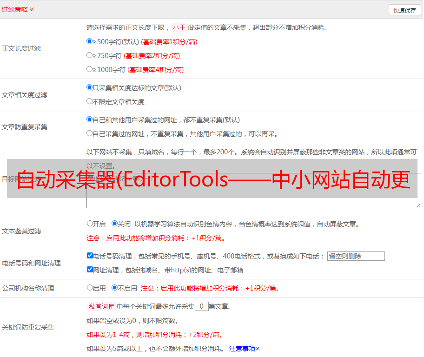Click the 快速保存 button
The width and height of the screenshot is (424, 357).
404,10
